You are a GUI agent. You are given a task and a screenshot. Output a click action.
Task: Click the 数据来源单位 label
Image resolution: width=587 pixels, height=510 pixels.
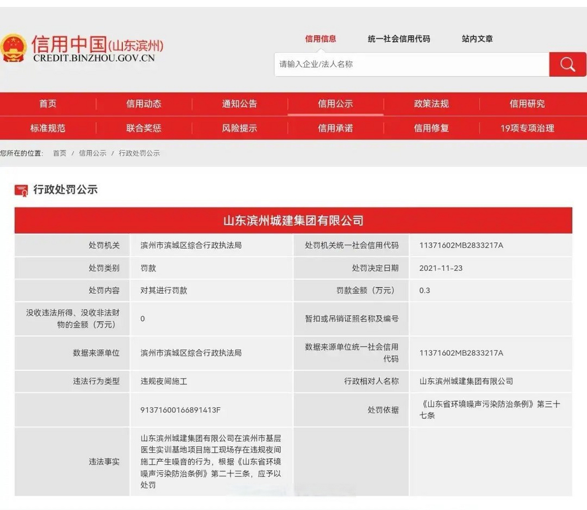pos(96,353)
